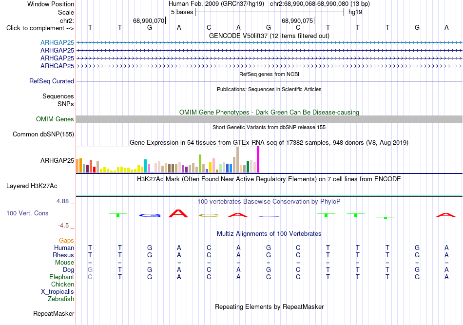Open Repeating Elements by RepeatMasker title
Screen dimensions: 463x325
(x=269, y=306)
